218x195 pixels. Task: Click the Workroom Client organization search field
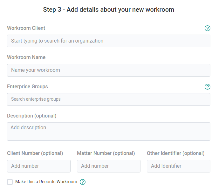[109, 41]
